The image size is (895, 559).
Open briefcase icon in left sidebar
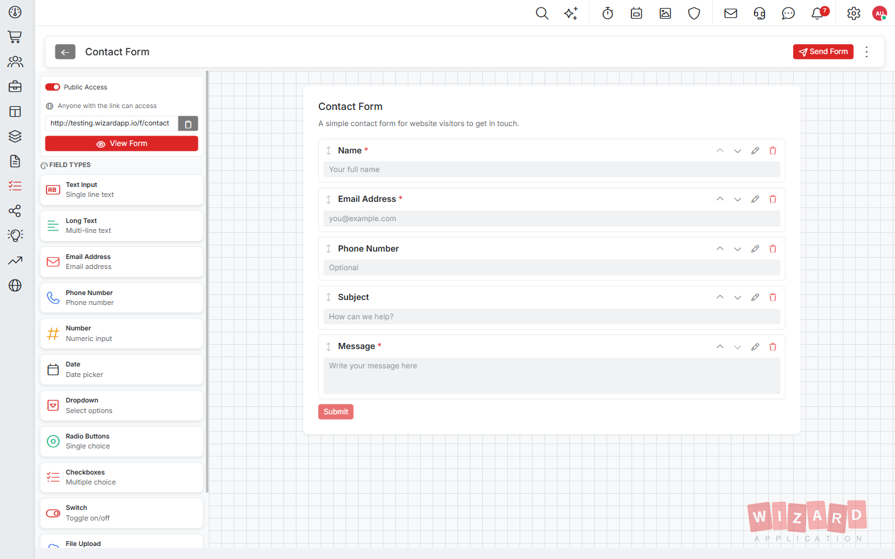pos(15,86)
